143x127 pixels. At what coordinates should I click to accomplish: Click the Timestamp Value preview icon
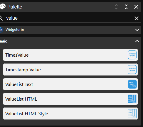132,70
